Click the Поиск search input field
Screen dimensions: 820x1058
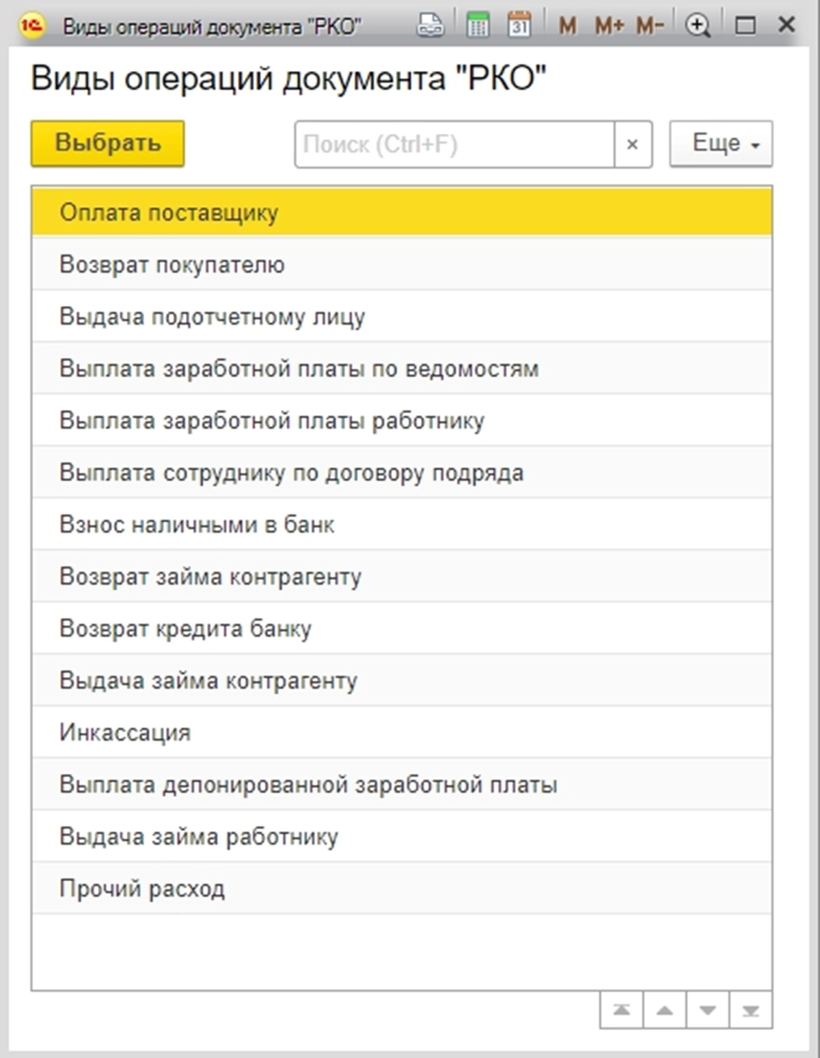454,144
